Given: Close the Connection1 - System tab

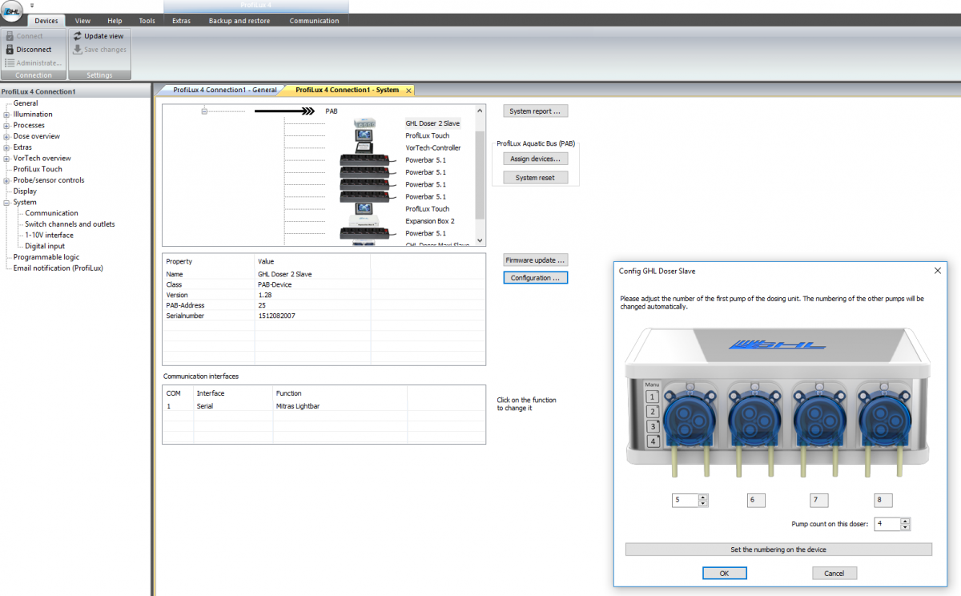Looking at the screenshot, I should [408, 91].
